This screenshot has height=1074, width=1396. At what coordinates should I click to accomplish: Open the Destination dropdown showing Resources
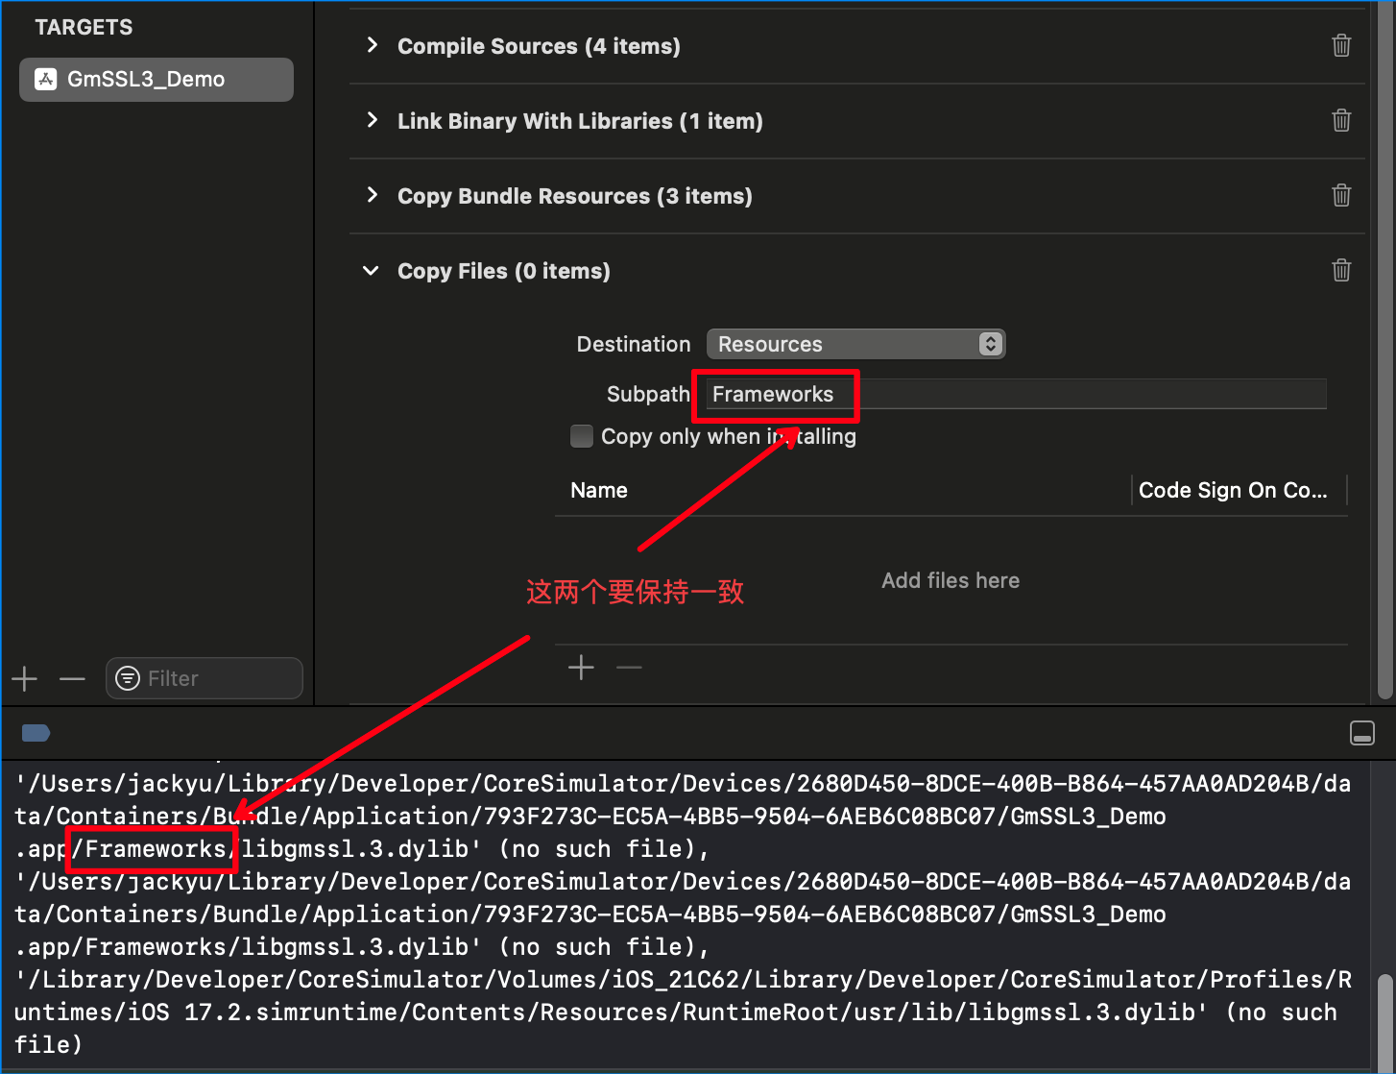[855, 344]
